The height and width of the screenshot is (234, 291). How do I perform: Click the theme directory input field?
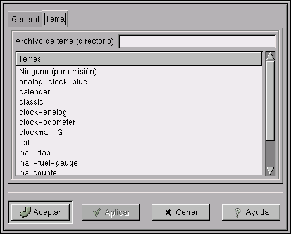(x=197, y=41)
